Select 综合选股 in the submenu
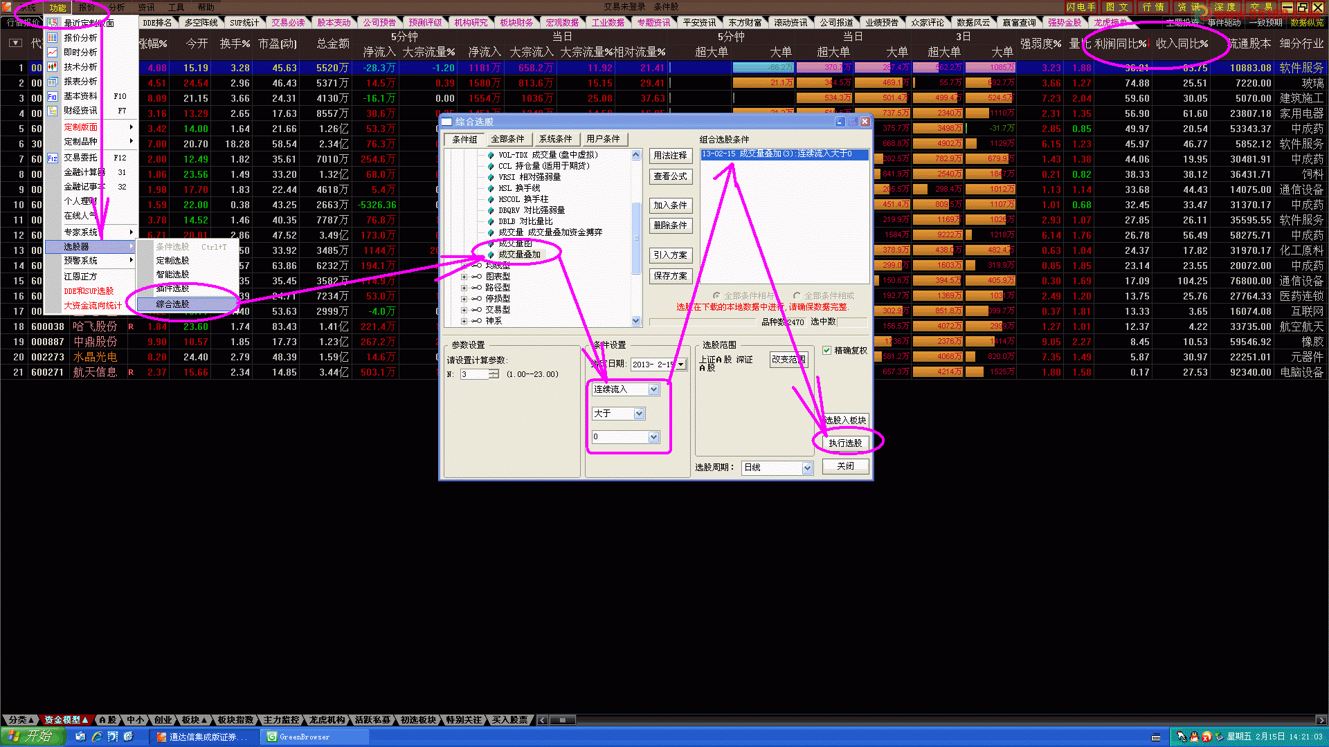This screenshot has height=747, width=1329. 173,304
